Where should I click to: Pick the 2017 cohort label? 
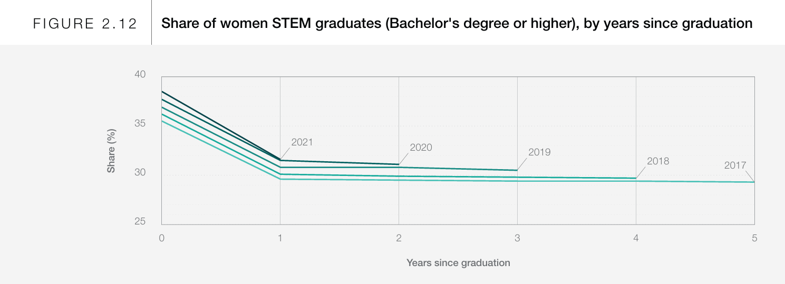(x=735, y=165)
